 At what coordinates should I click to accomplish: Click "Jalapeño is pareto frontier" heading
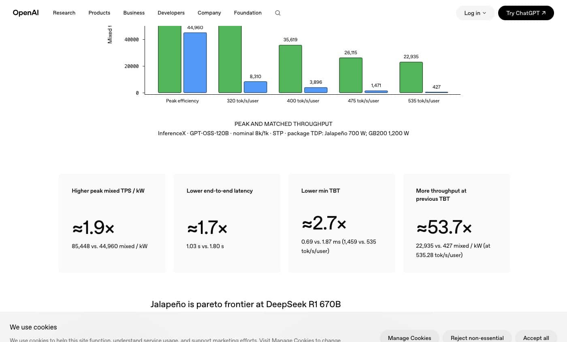coord(246,304)
